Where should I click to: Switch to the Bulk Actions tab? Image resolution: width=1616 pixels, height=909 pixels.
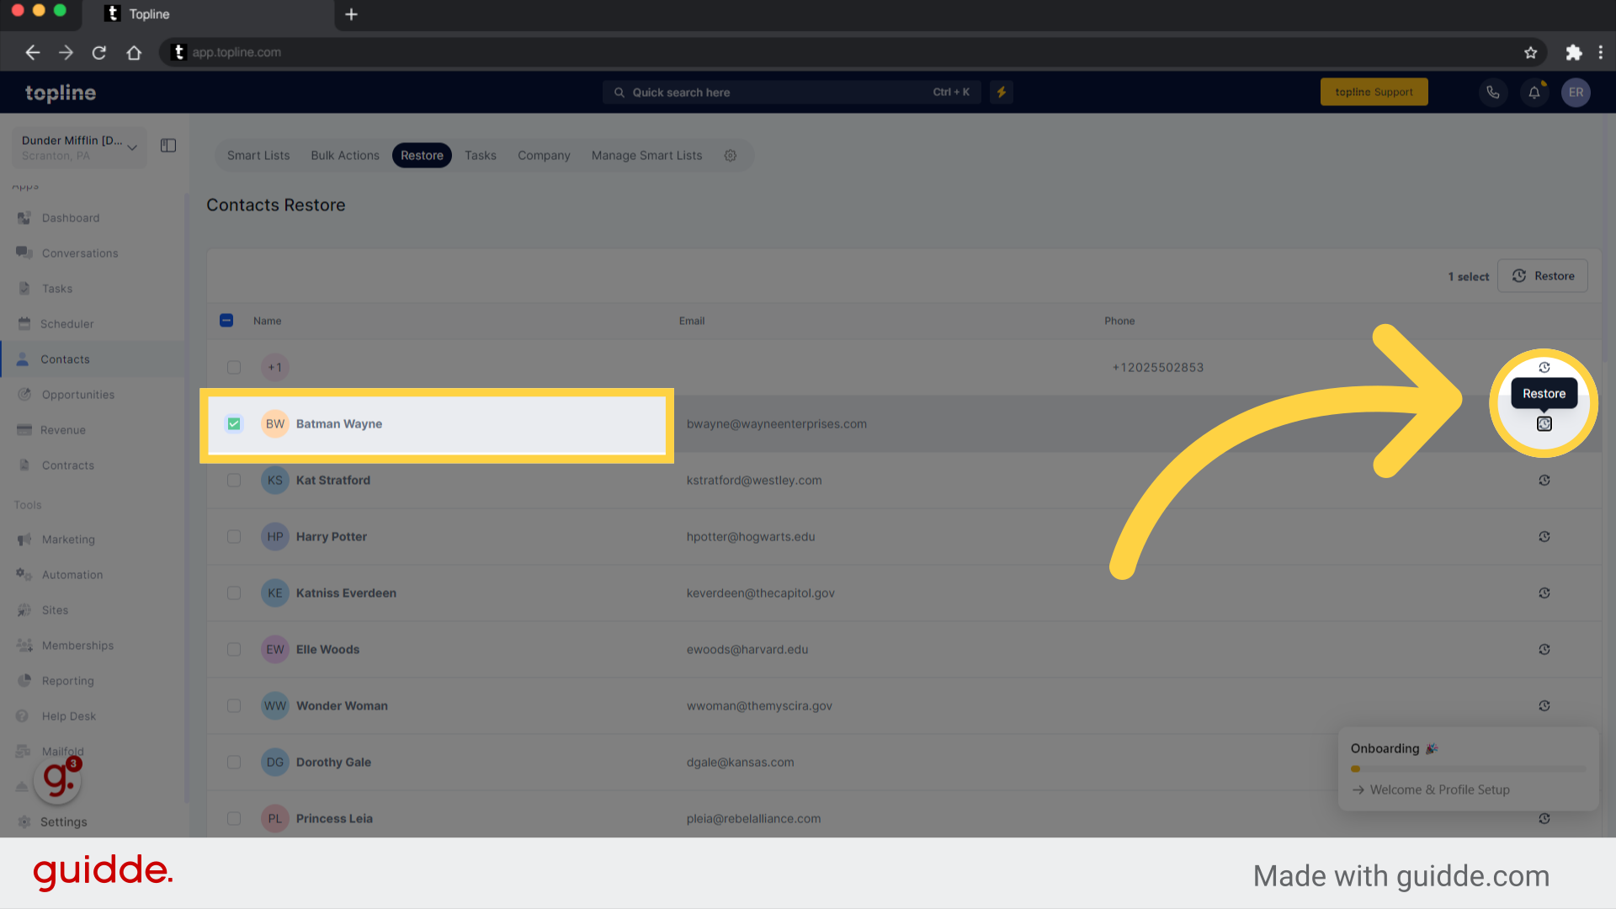coord(345,156)
